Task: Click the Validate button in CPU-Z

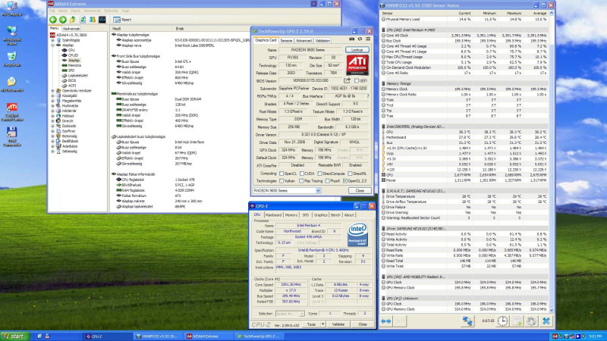Action: click(x=338, y=324)
